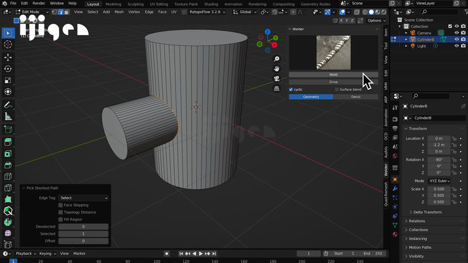Hide CylinderB with its eye icon
Image resolution: width=468 pixels, height=263 pixels.
(456, 39)
